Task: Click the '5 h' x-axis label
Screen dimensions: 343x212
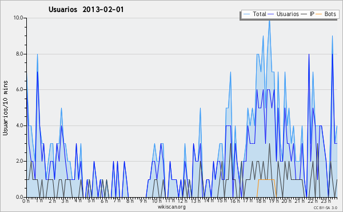Action: click(x=91, y=201)
